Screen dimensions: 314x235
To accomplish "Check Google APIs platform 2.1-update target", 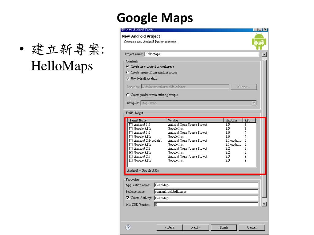I will pos(131,144).
